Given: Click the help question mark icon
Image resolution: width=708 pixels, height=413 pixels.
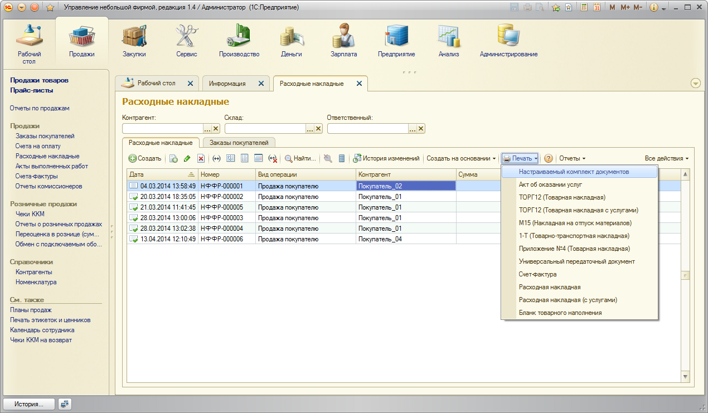Looking at the screenshot, I should pyautogui.click(x=548, y=159).
